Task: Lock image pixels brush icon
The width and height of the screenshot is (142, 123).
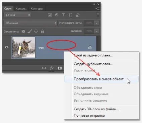Action: (30, 31)
